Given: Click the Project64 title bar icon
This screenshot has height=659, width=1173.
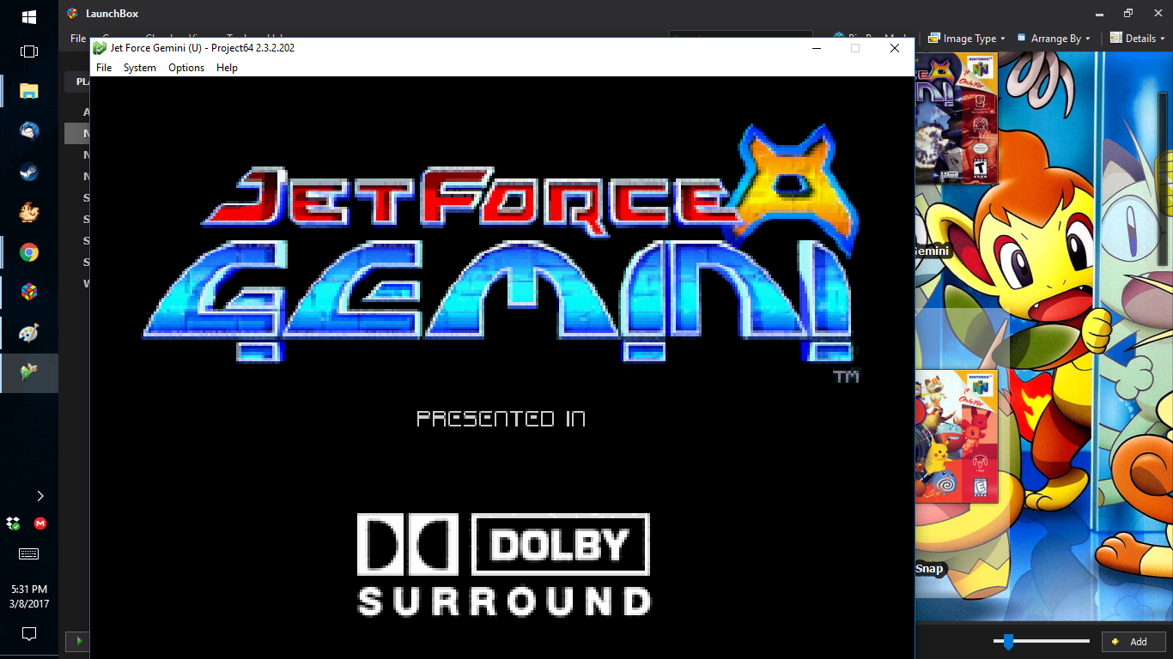Looking at the screenshot, I should tap(100, 48).
